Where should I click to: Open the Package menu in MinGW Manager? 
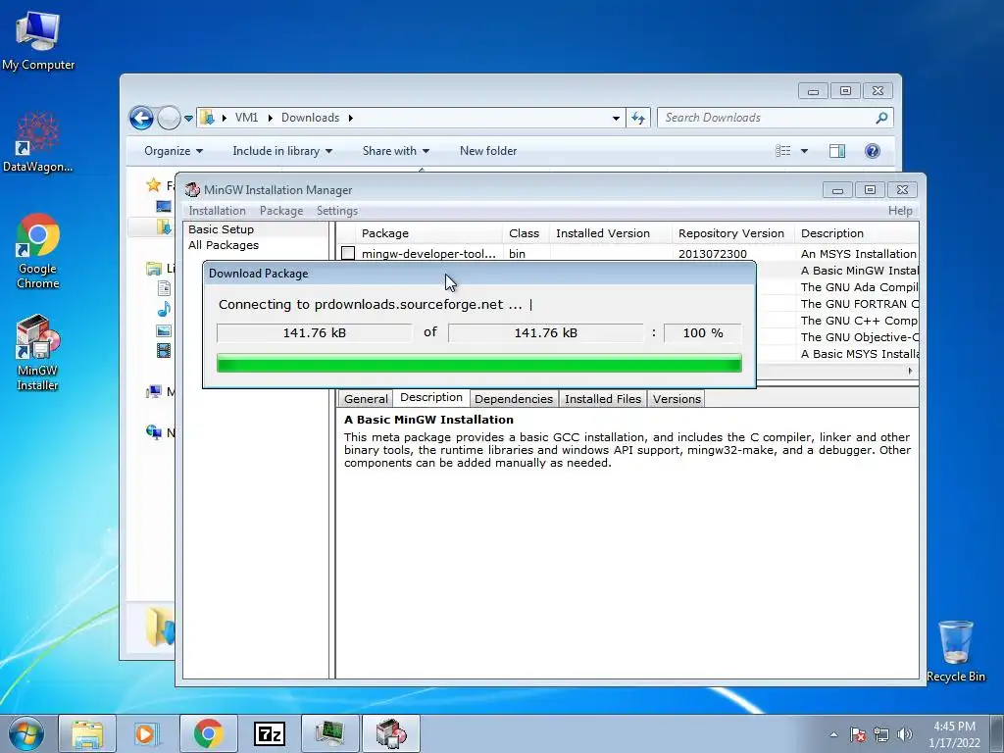coord(281,211)
